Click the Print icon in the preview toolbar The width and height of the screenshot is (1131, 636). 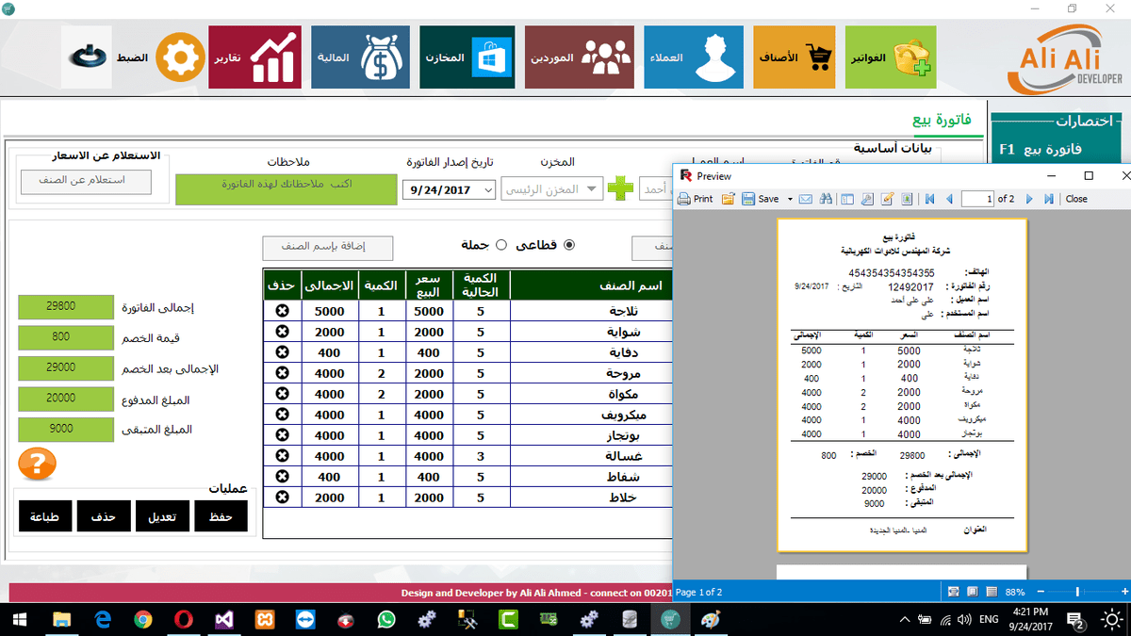click(686, 199)
